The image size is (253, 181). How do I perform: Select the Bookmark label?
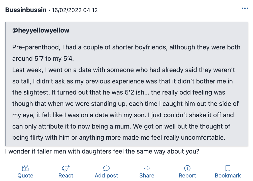(228, 175)
